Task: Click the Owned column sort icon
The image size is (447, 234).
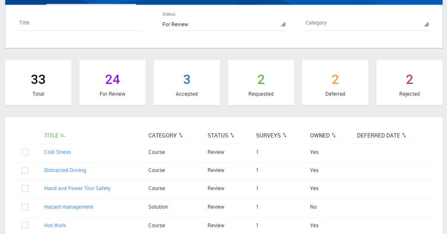Action: coord(334,136)
